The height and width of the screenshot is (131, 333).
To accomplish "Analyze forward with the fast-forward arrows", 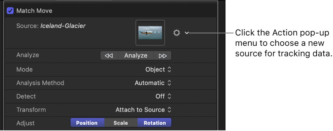I will (163, 56).
